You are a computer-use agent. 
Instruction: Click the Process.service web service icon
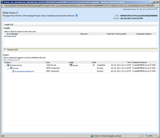8,65
